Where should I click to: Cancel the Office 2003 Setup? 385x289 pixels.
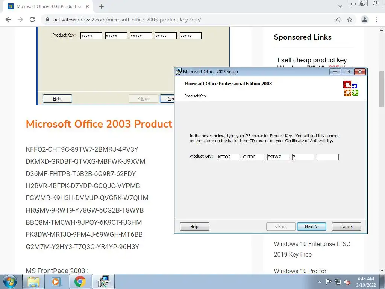pos(346,227)
